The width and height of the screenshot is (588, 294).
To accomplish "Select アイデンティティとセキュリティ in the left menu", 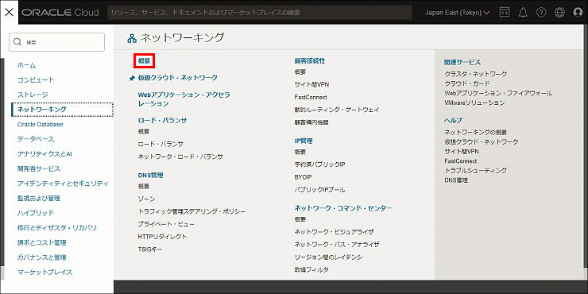I will (63, 184).
